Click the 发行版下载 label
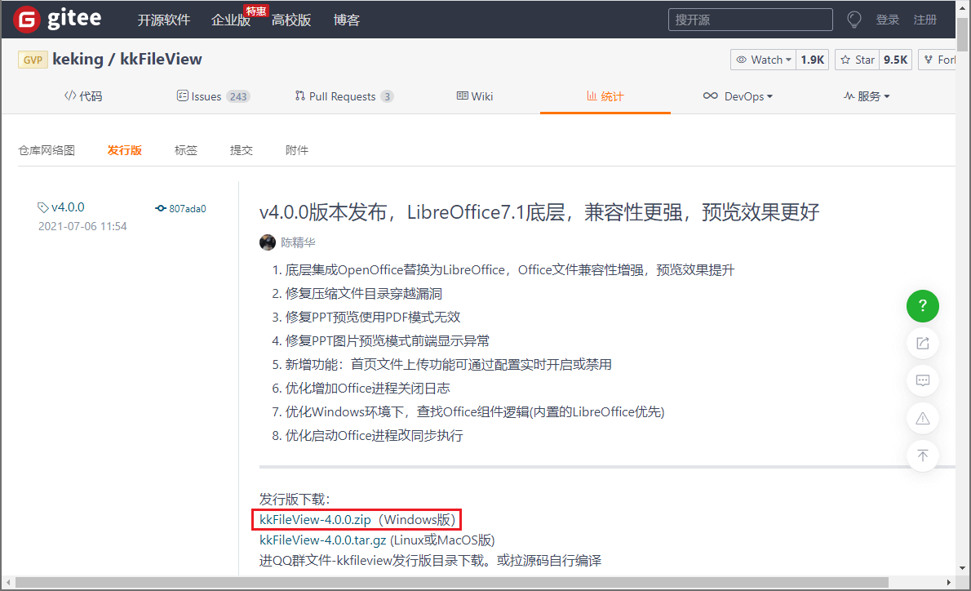Image resolution: width=971 pixels, height=591 pixels. point(295,499)
